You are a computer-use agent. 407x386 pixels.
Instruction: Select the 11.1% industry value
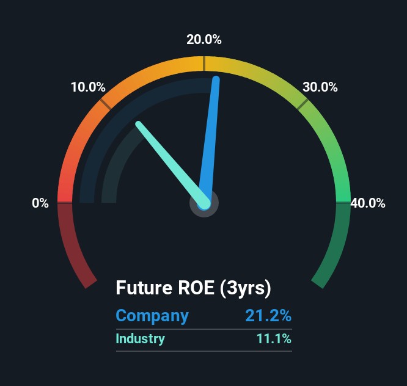click(x=273, y=338)
